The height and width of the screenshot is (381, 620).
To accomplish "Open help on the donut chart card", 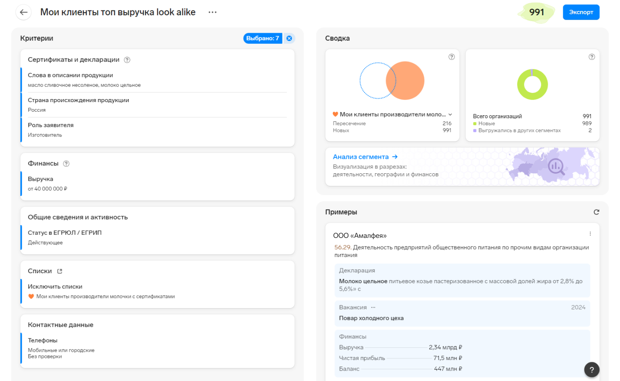I will 592,57.
